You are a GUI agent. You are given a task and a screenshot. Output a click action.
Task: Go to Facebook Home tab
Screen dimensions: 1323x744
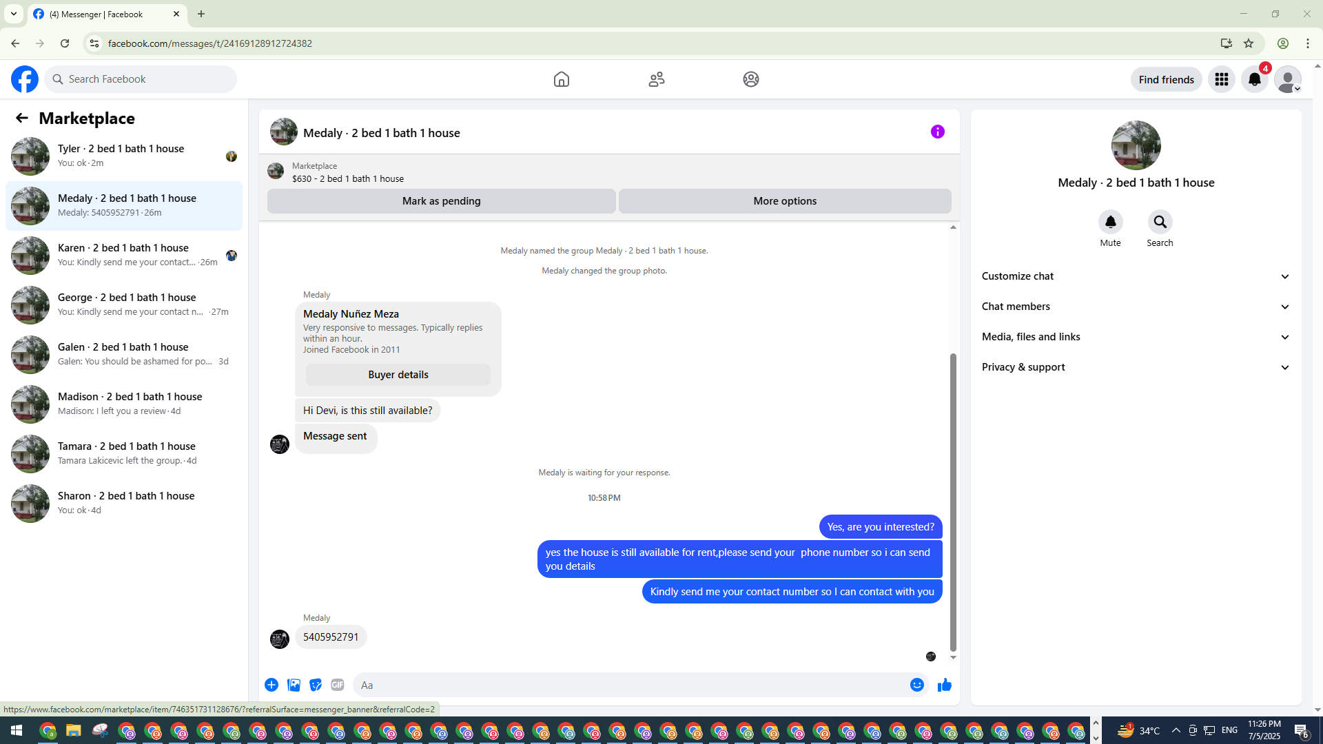(x=561, y=79)
